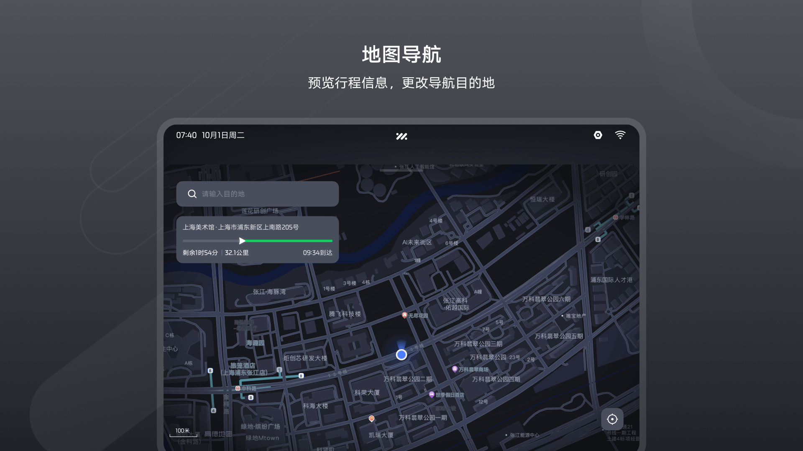This screenshot has width=803, height=451.
Task: Click the AI未来街区 map label
Action: click(417, 242)
